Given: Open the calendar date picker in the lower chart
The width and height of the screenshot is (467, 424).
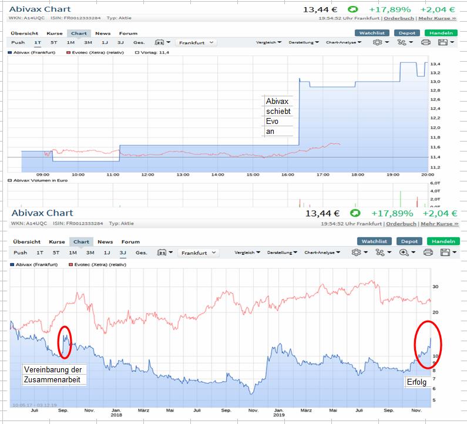Looking at the screenshot, I should click(161, 253).
